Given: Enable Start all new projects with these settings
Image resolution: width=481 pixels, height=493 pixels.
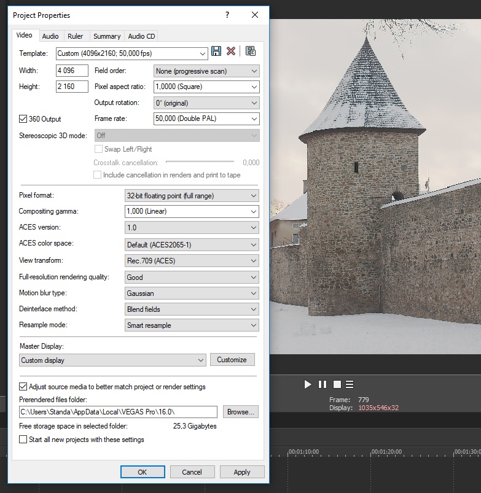Looking at the screenshot, I should tap(23, 440).
